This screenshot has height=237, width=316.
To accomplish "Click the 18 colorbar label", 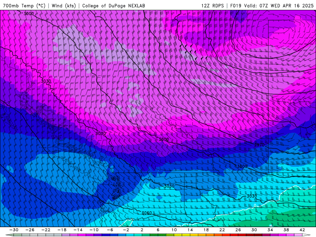I will coord(206,230).
